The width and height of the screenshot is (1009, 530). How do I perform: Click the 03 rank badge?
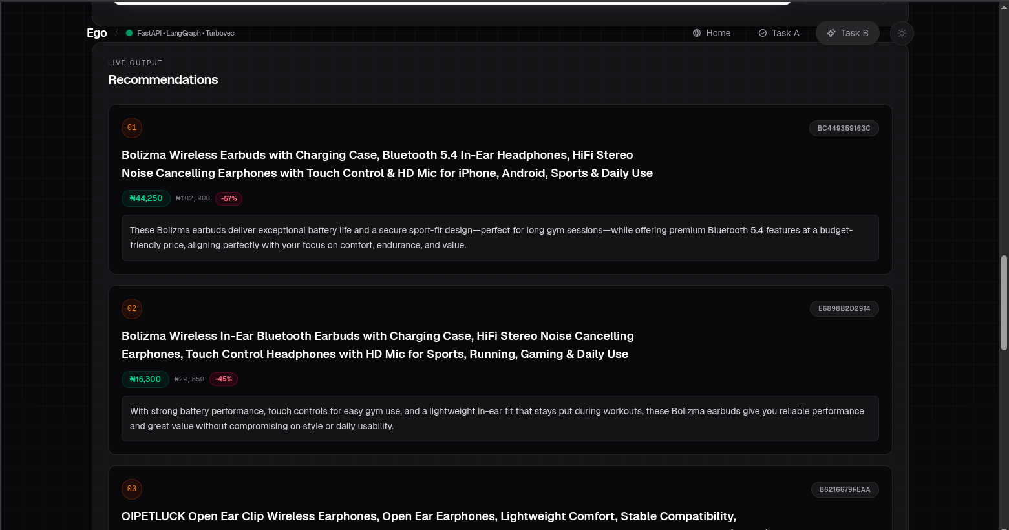tap(132, 489)
